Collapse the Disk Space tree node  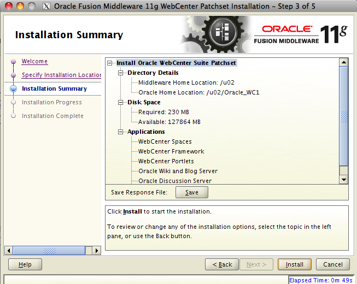(x=121, y=102)
